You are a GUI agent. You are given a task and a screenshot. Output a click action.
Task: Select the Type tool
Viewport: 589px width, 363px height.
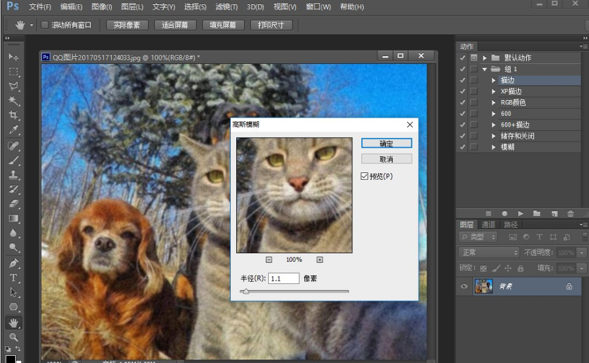[x=13, y=278]
